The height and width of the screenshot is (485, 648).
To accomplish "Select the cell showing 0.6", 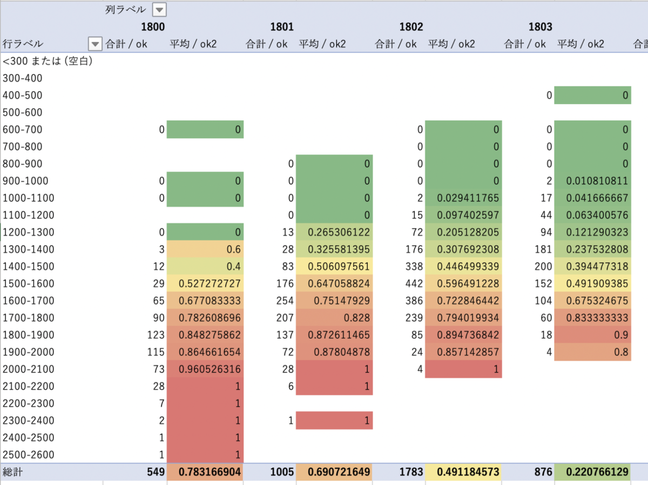I will pyautogui.click(x=205, y=250).
